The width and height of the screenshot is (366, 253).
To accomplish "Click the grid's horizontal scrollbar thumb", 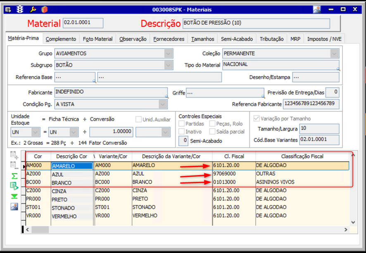I will (40, 229).
